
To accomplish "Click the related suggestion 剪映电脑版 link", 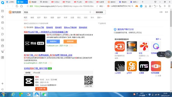I will [x=83, y=27].
